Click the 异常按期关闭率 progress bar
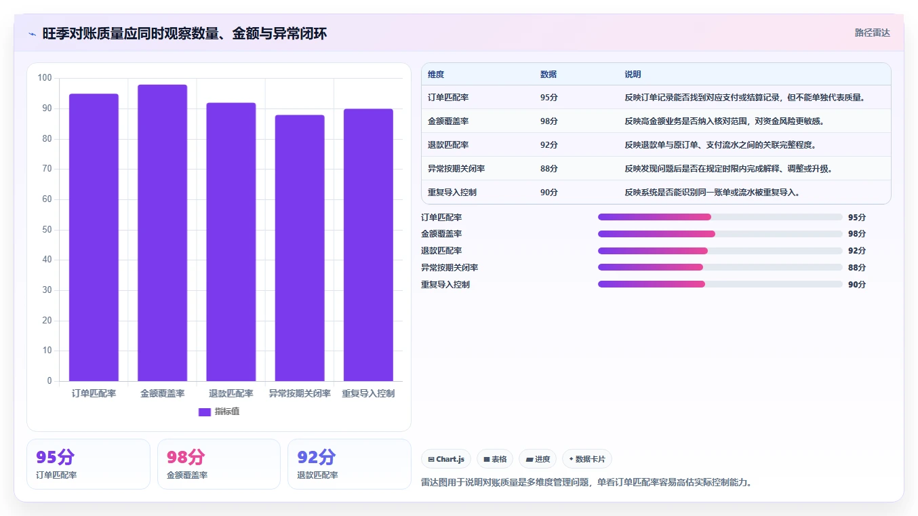 (720, 267)
